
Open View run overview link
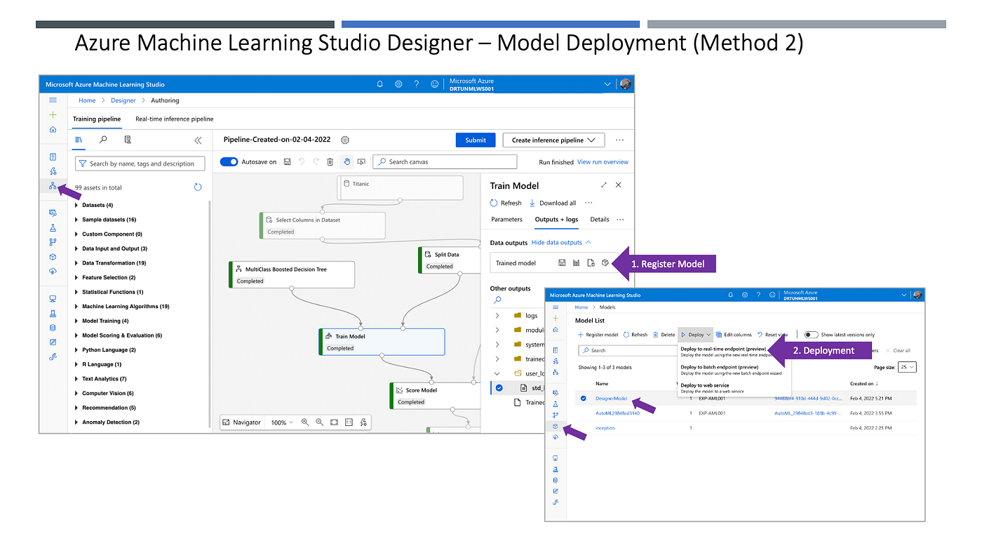click(603, 161)
